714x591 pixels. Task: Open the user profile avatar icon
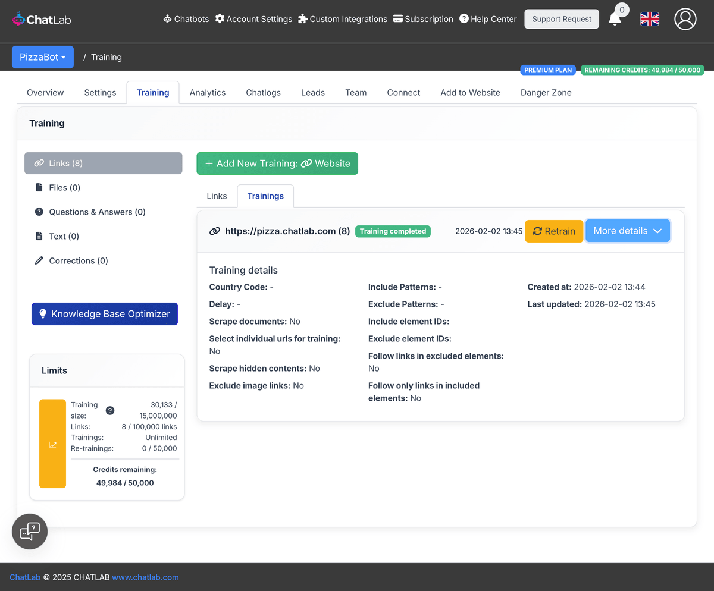click(685, 19)
